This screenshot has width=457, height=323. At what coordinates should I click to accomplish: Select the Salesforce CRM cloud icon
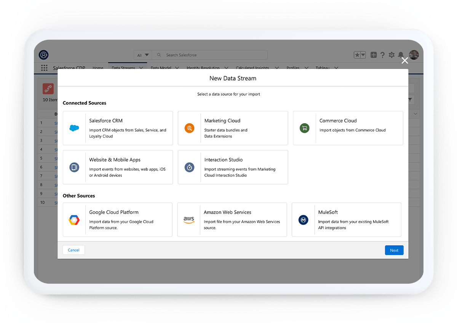click(x=75, y=128)
